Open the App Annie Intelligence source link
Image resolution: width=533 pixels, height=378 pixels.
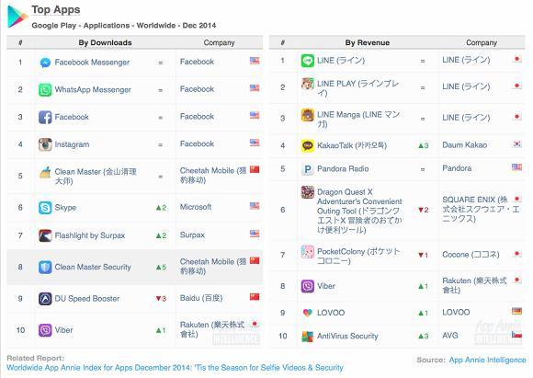pyautogui.click(x=487, y=360)
